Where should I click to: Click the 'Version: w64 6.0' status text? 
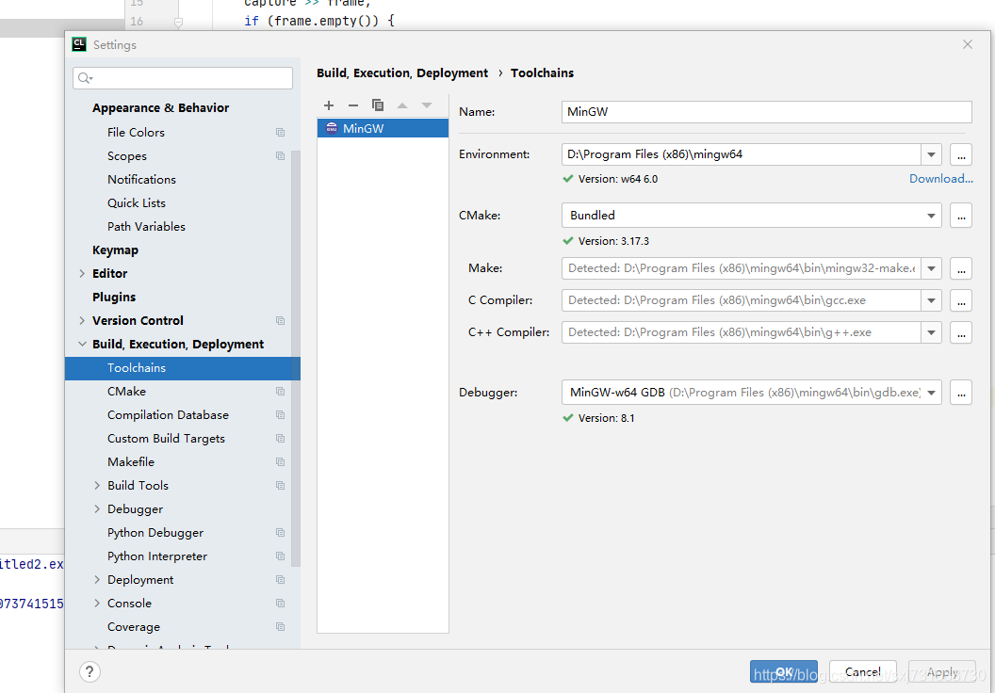coord(617,180)
